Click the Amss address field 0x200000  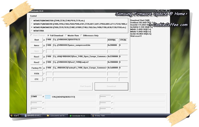tap(113, 45)
